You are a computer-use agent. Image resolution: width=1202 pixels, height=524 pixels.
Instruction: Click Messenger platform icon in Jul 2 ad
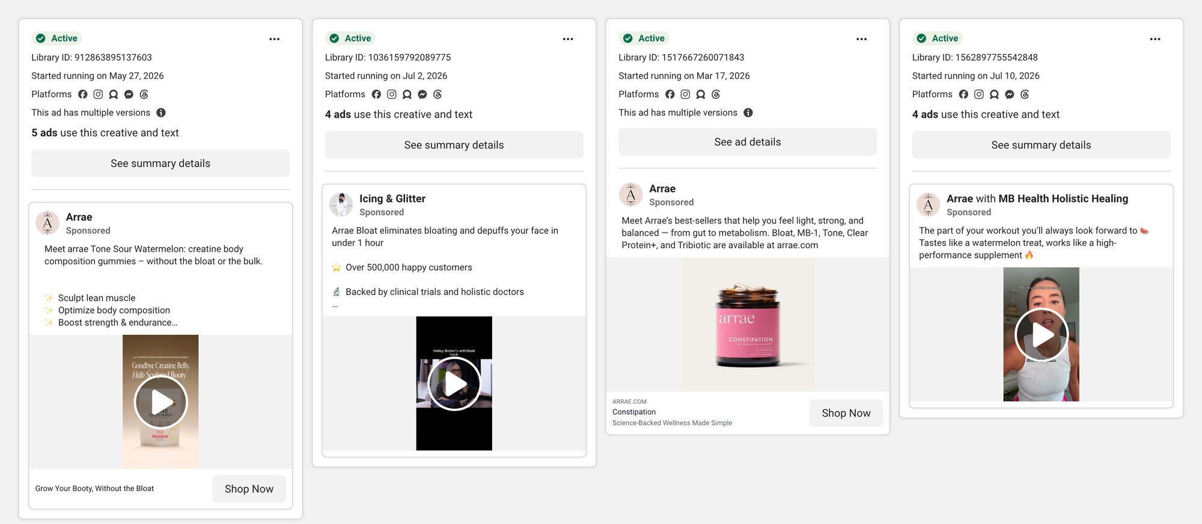423,94
